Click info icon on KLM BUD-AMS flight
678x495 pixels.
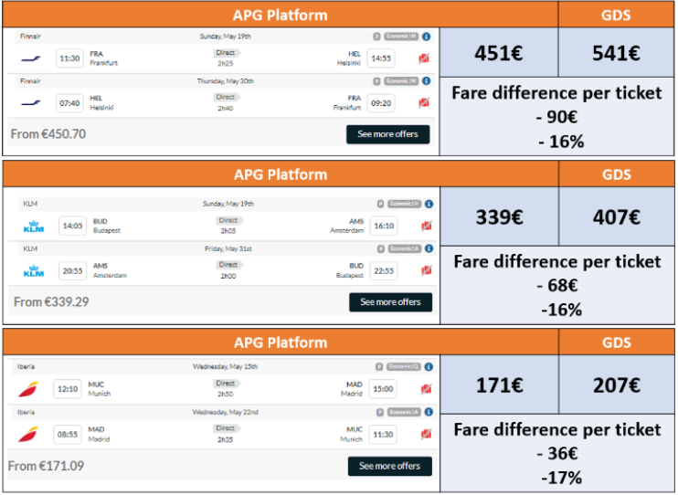click(x=429, y=204)
